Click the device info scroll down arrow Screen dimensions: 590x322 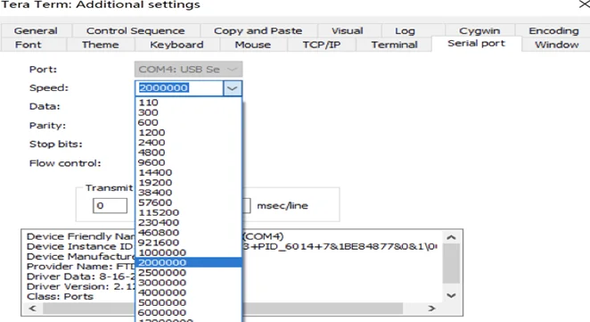pyautogui.click(x=451, y=295)
